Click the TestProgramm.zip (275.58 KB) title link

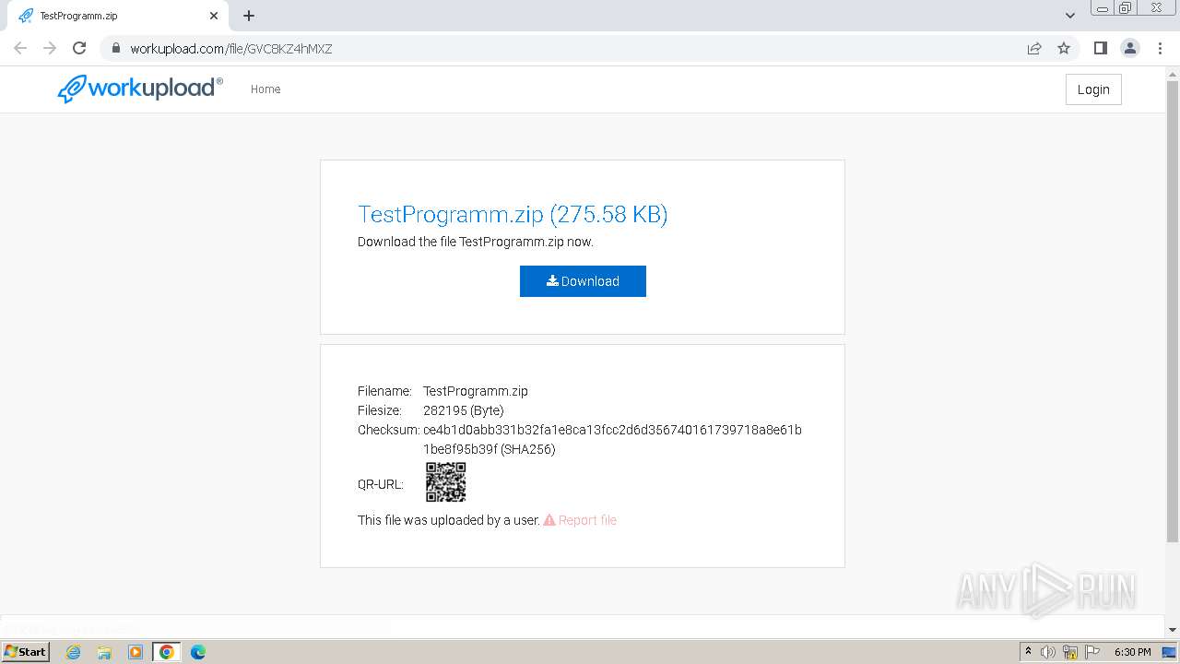(x=513, y=214)
